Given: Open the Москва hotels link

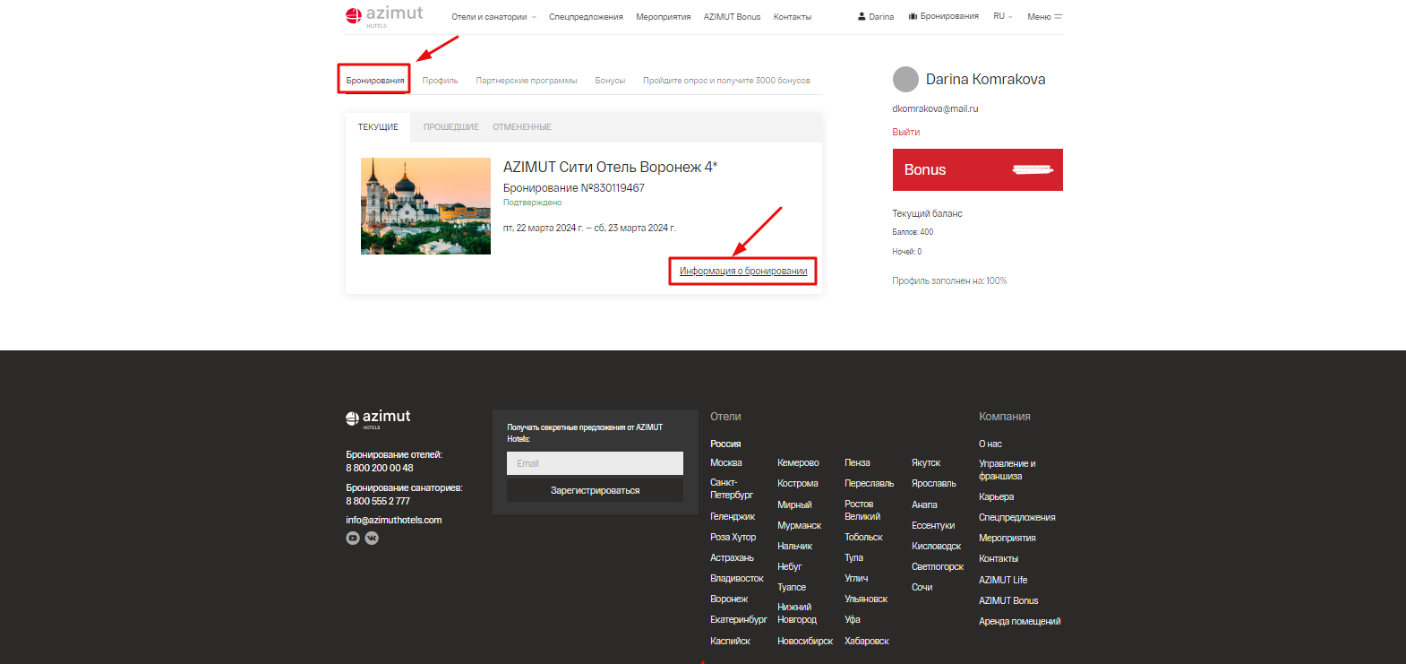Looking at the screenshot, I should 726,462.
